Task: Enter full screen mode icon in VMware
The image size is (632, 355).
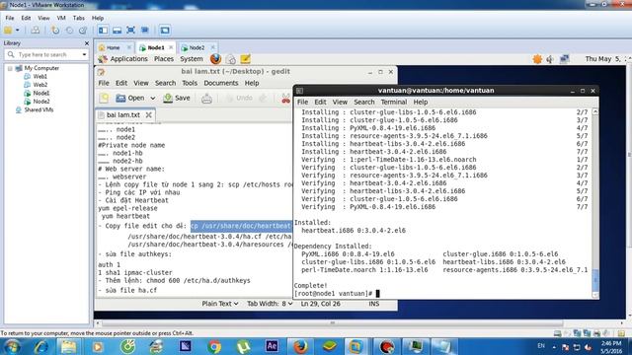Action: point(130,31)
